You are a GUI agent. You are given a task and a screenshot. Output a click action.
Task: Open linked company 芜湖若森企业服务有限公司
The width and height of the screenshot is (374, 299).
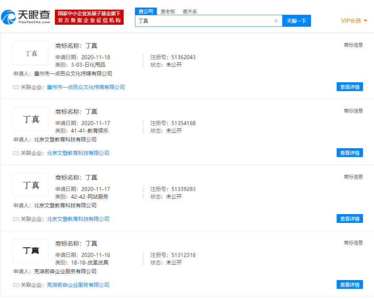(x=78, y=285)
